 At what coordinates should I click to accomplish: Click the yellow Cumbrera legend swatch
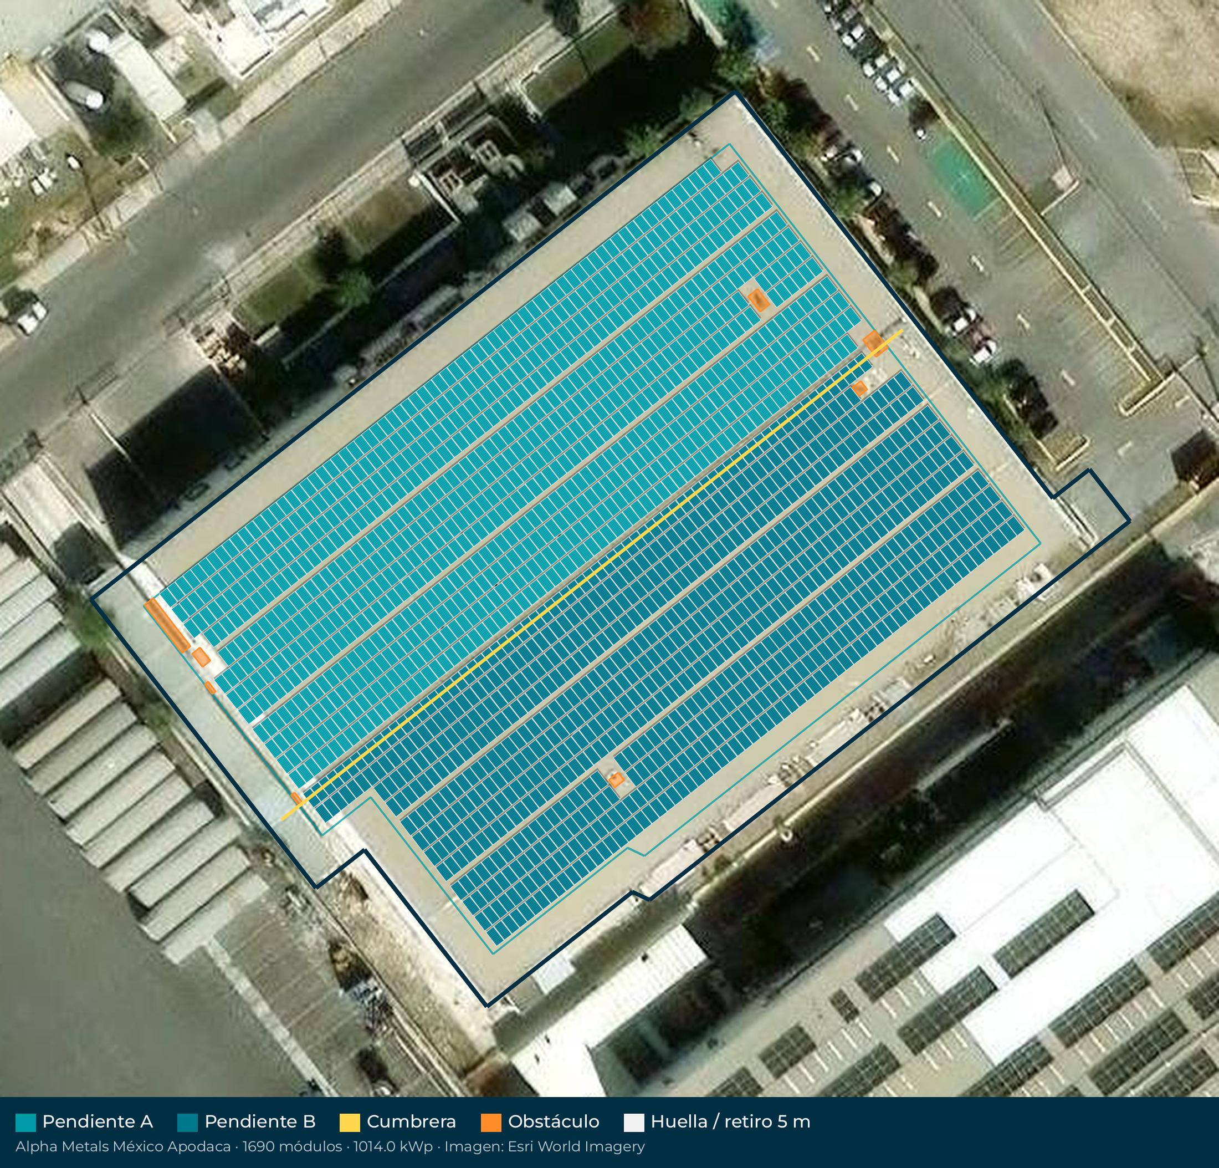coord(350,1122)
